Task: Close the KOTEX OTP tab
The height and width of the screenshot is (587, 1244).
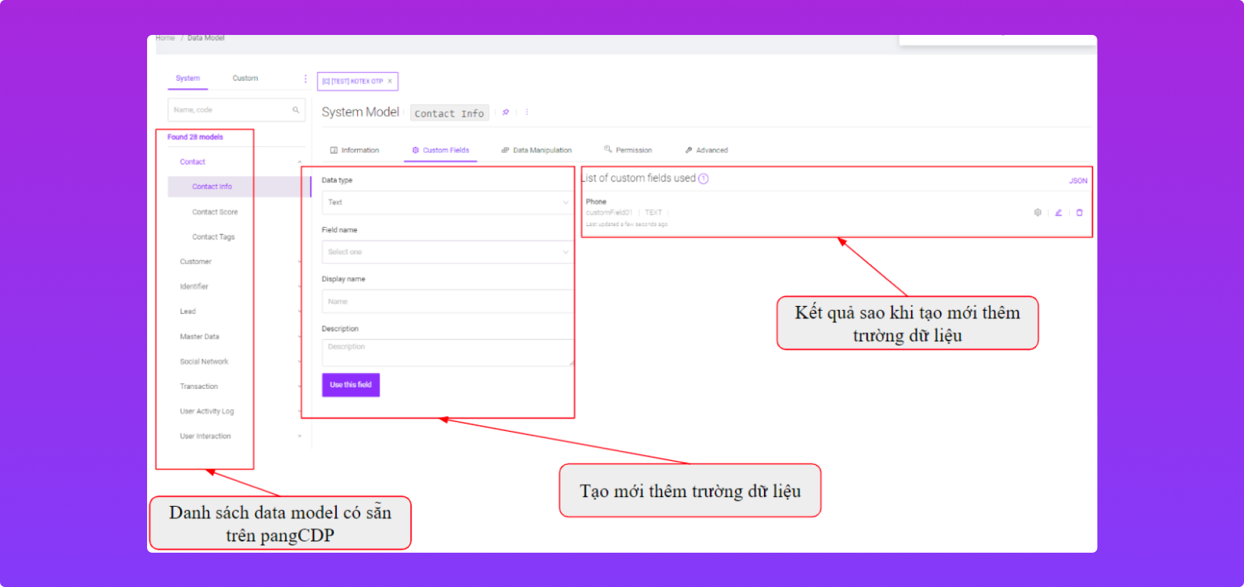Action: (x=390, y=82)
